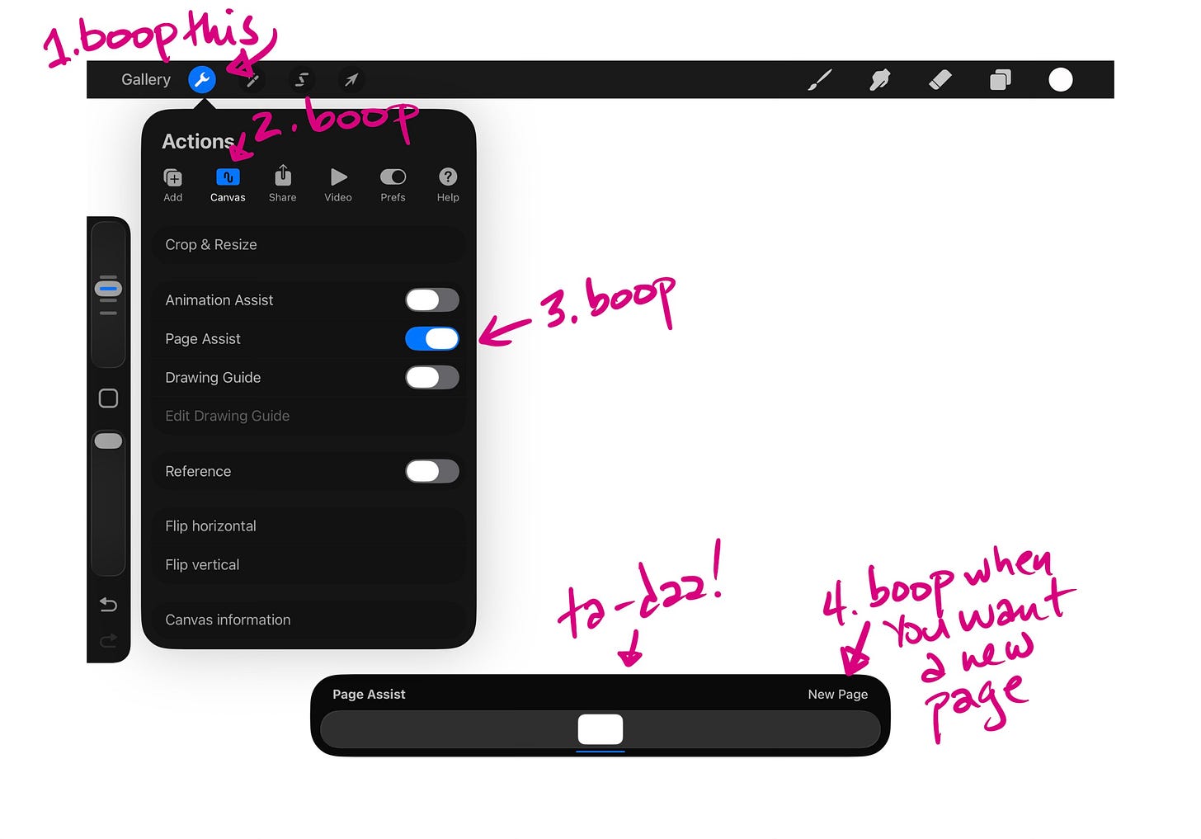Open the white active color circle
1201x839 pixels.
point(1061,80)
